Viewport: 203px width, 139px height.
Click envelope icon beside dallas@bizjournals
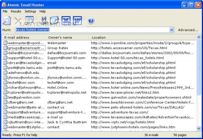point(5,53)
